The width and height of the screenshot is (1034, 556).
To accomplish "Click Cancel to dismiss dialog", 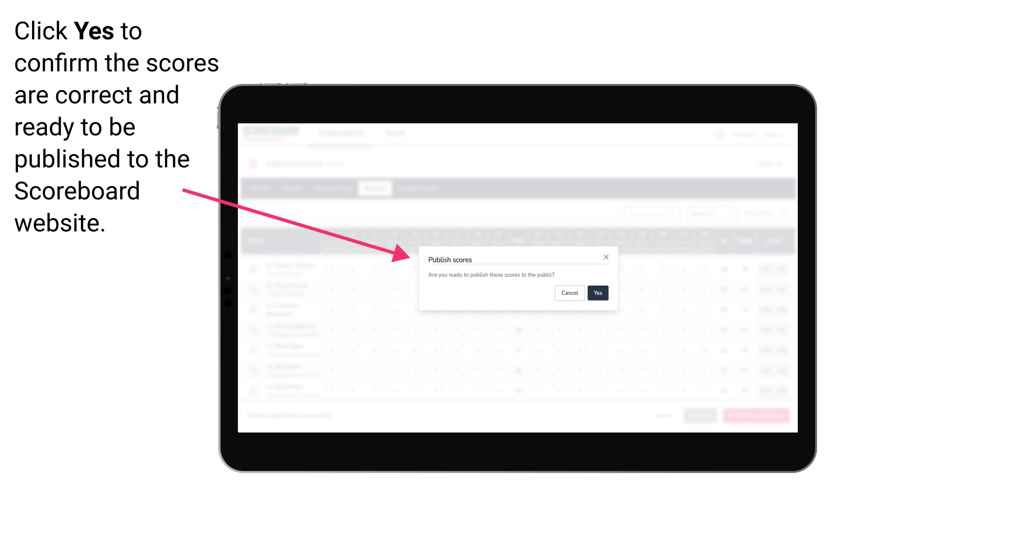I will click(x=570, y=292).
